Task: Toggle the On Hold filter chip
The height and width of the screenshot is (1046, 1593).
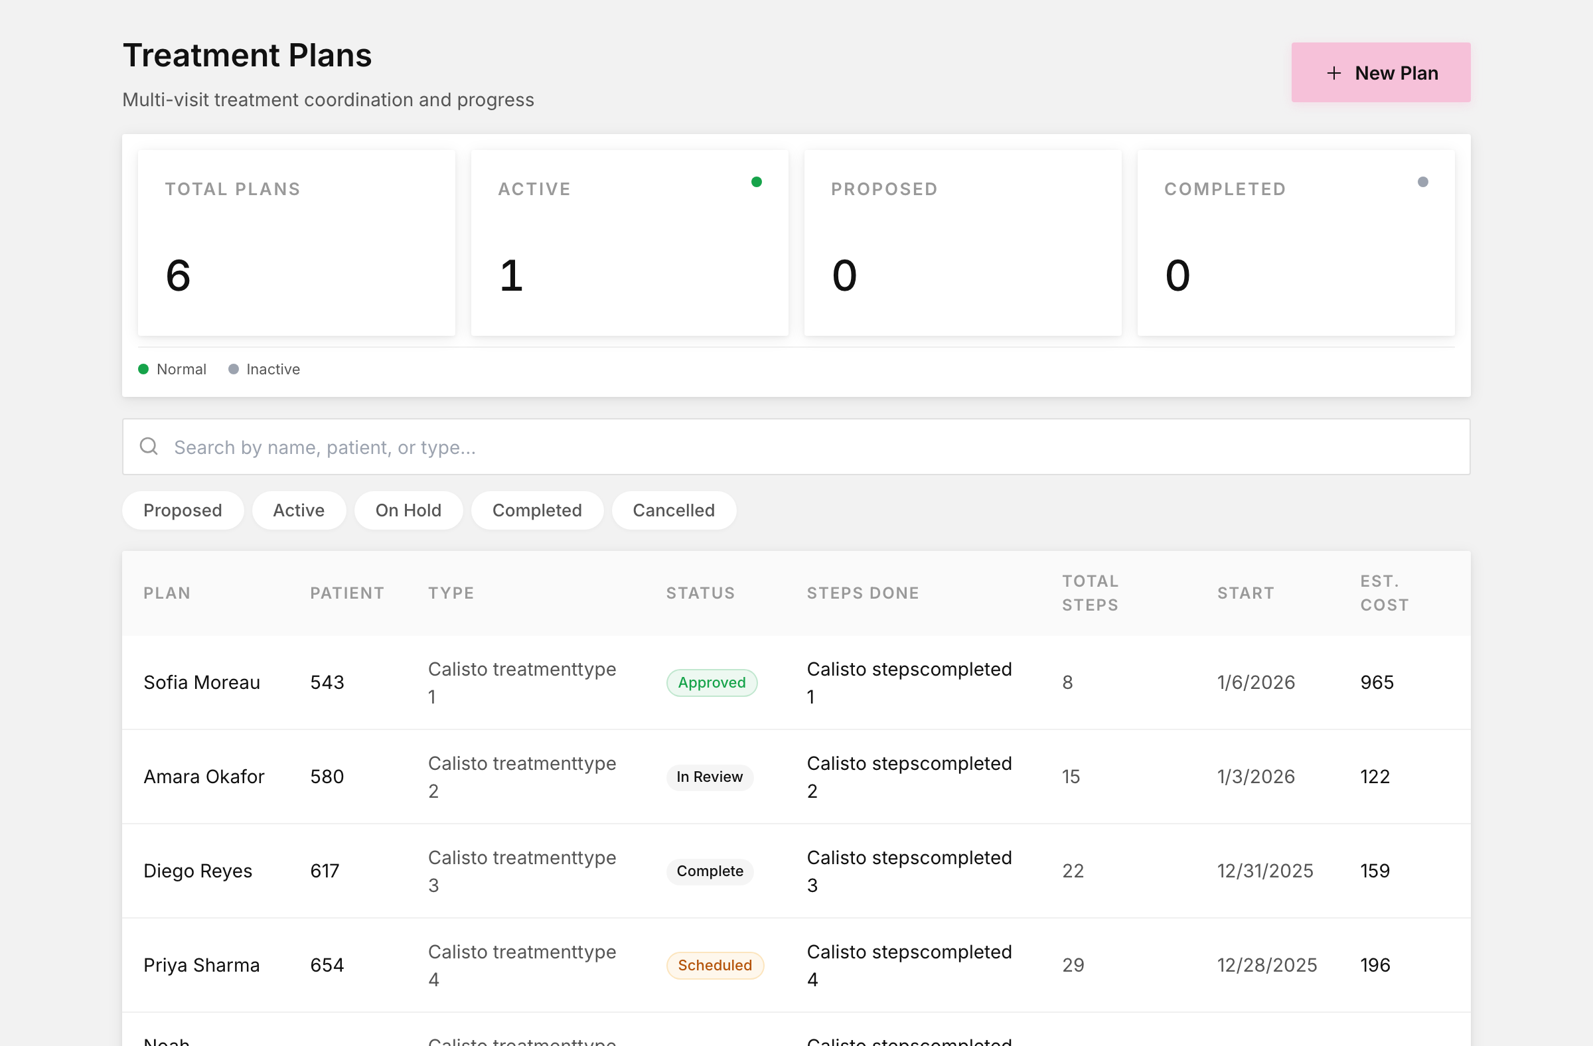Action: point(408,510)
